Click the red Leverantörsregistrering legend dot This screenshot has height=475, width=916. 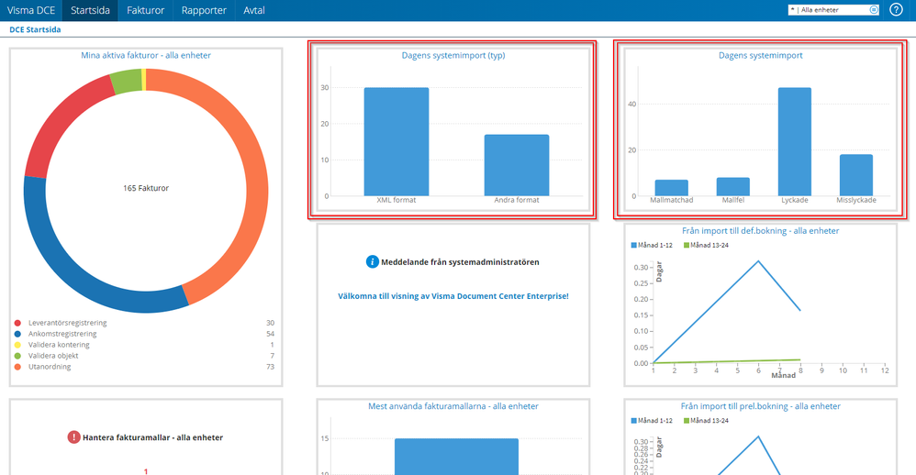pos(17,323)
